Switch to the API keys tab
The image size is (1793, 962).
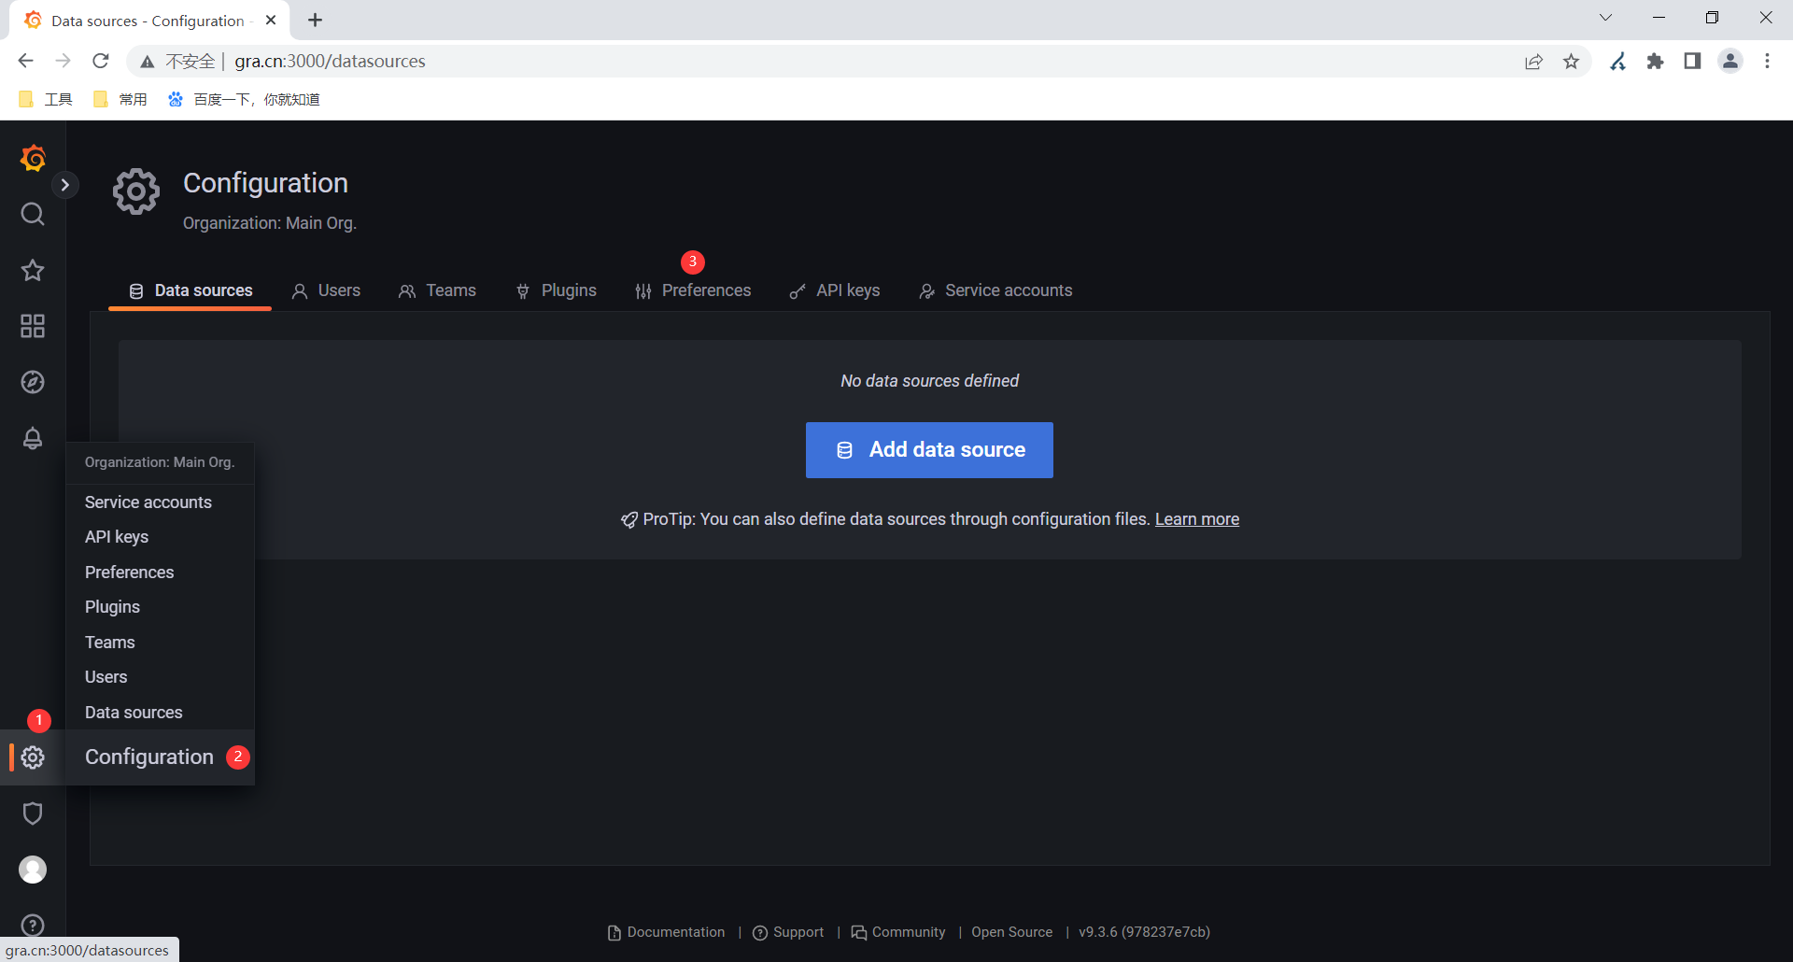pyautogui.click(x=835, y=290)
